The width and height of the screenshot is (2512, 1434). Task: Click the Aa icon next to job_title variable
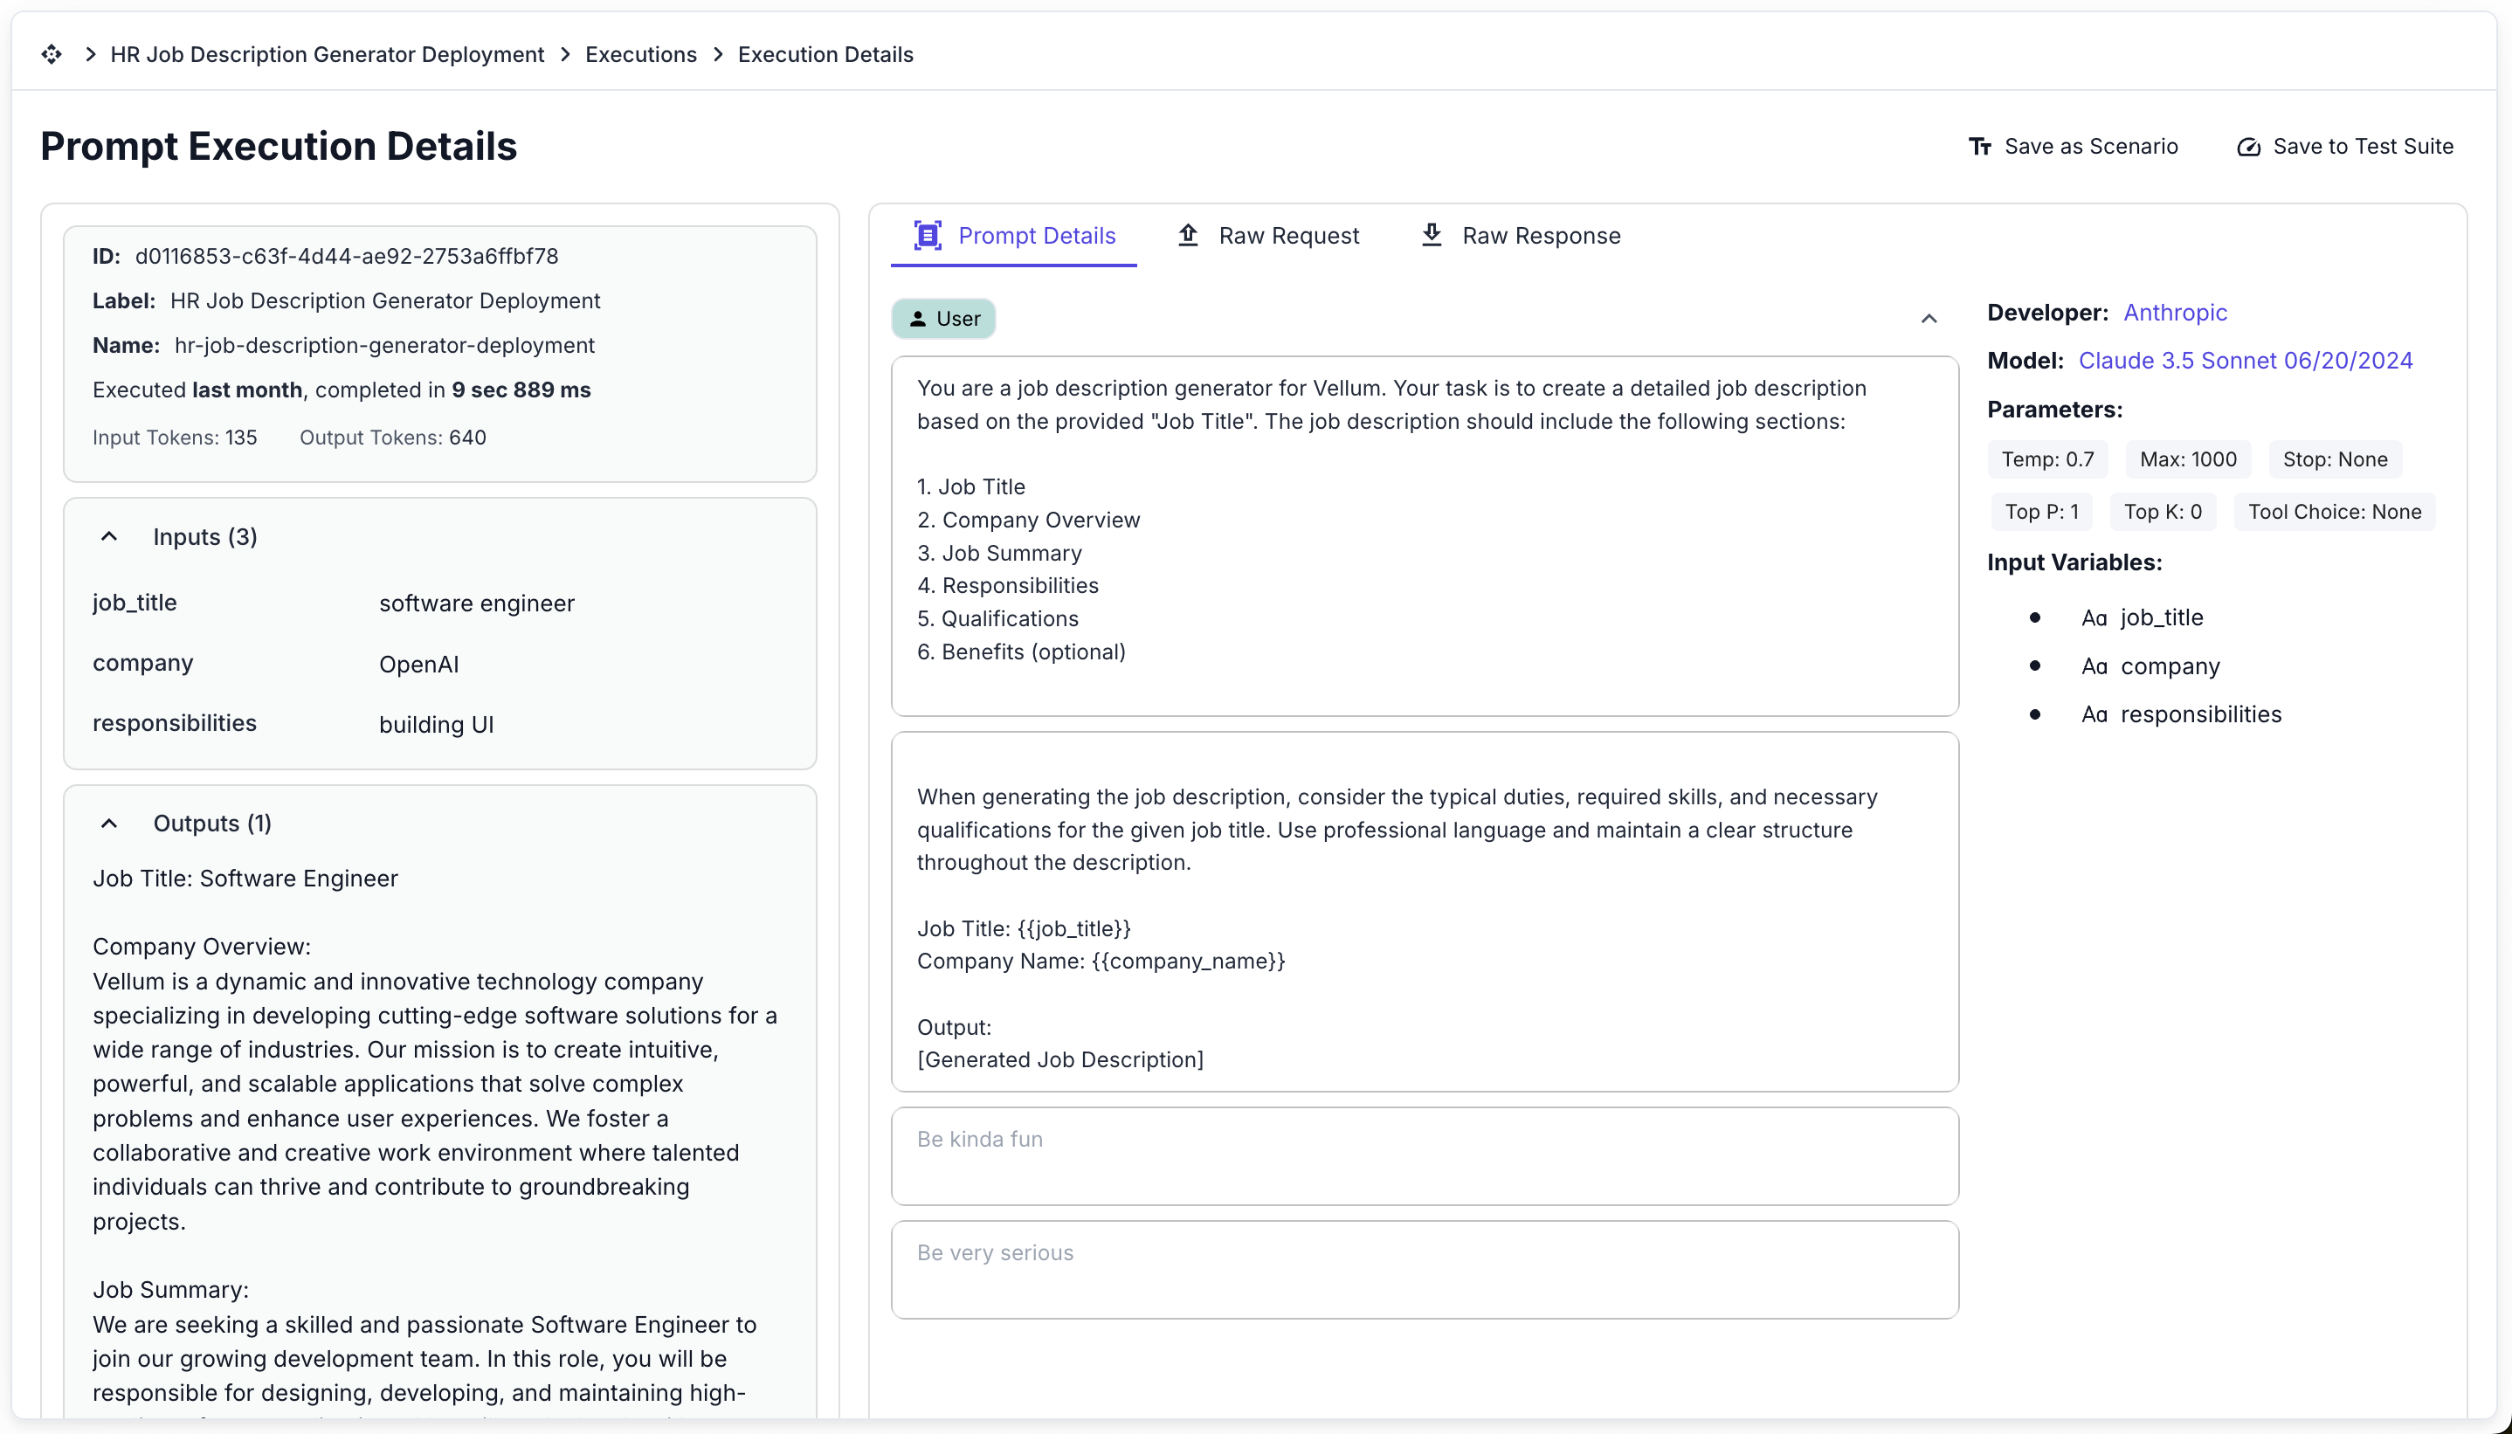2094,618
